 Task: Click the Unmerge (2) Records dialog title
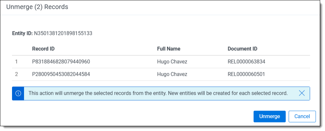point(37,7)
